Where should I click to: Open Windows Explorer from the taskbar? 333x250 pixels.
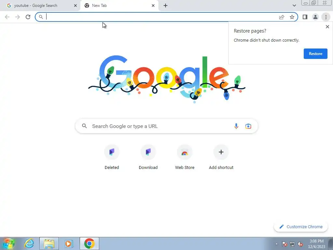49,243
